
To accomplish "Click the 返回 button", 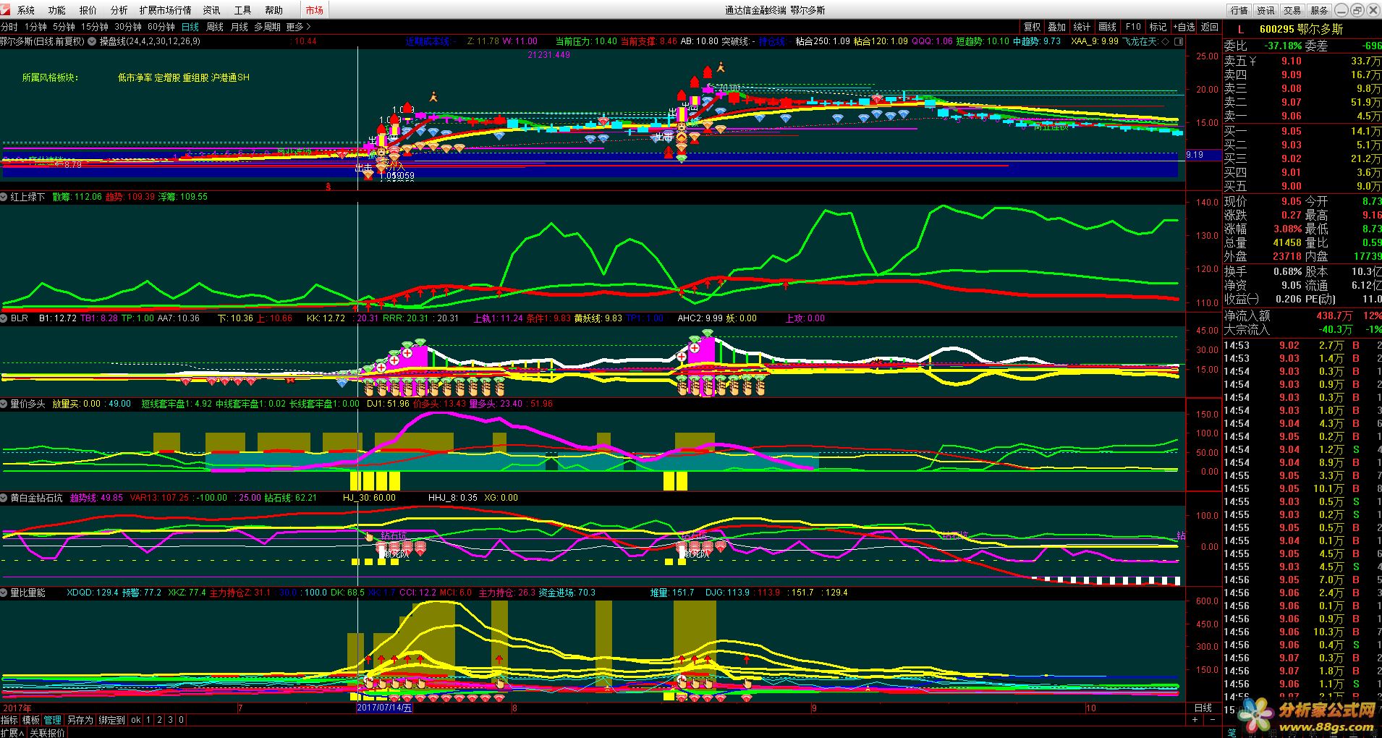I will (1210, 27).
